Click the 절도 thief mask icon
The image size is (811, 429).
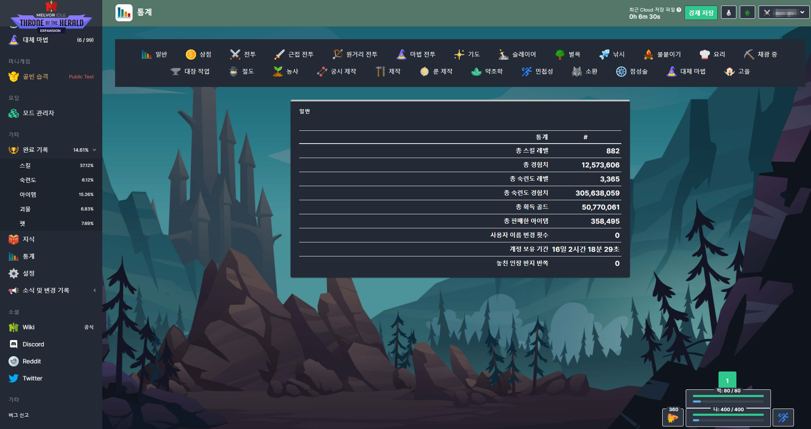(x=234, y=71)
